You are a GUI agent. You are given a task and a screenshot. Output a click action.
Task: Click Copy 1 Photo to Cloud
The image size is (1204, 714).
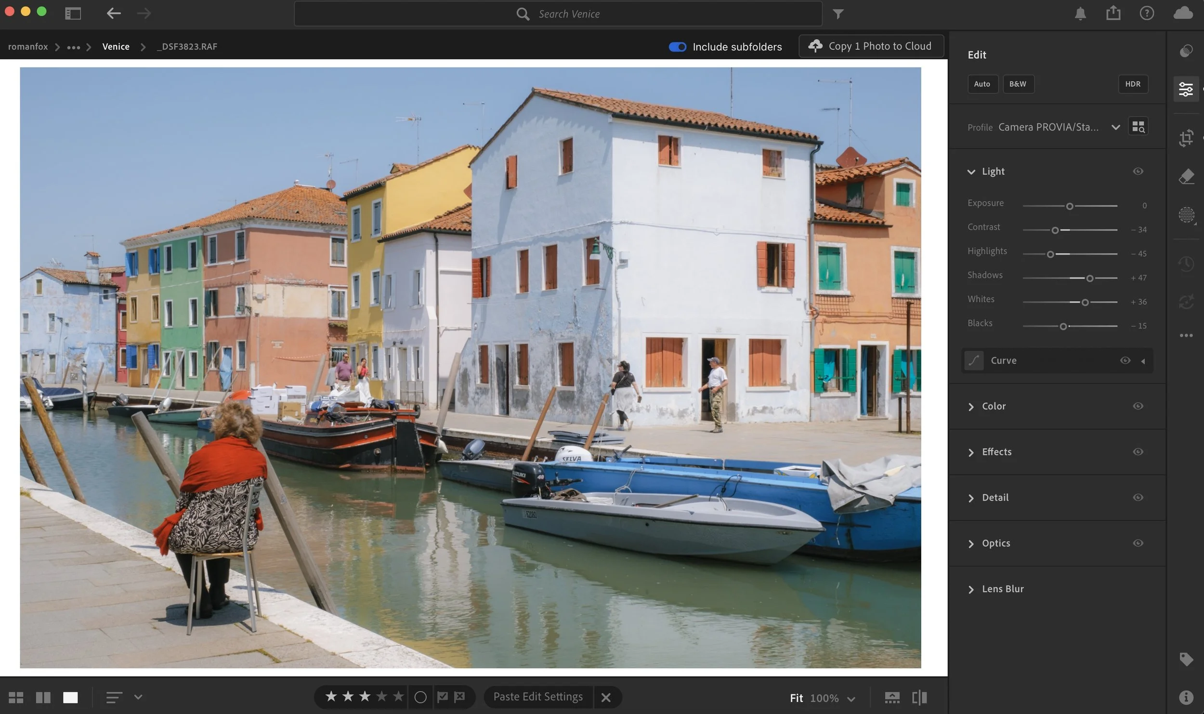tap(871, 46)
